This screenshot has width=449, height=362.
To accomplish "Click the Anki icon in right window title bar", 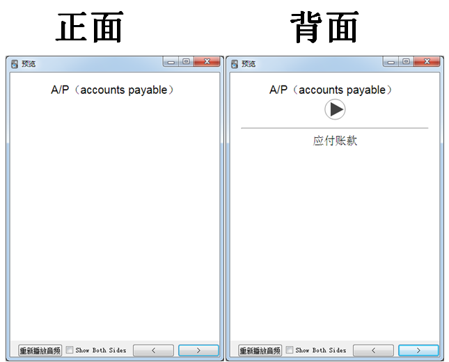I will pyautogui.click(x=234, y=64).
